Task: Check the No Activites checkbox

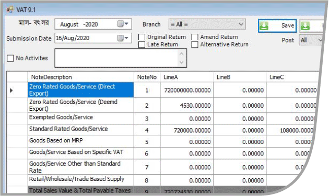Action: tap(10, 58)
